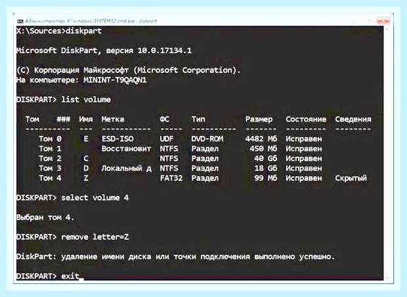The image size is (407, 297).
Task: Click drive letter 'Z' in the Том 4 row
Action: pos(86,178)
